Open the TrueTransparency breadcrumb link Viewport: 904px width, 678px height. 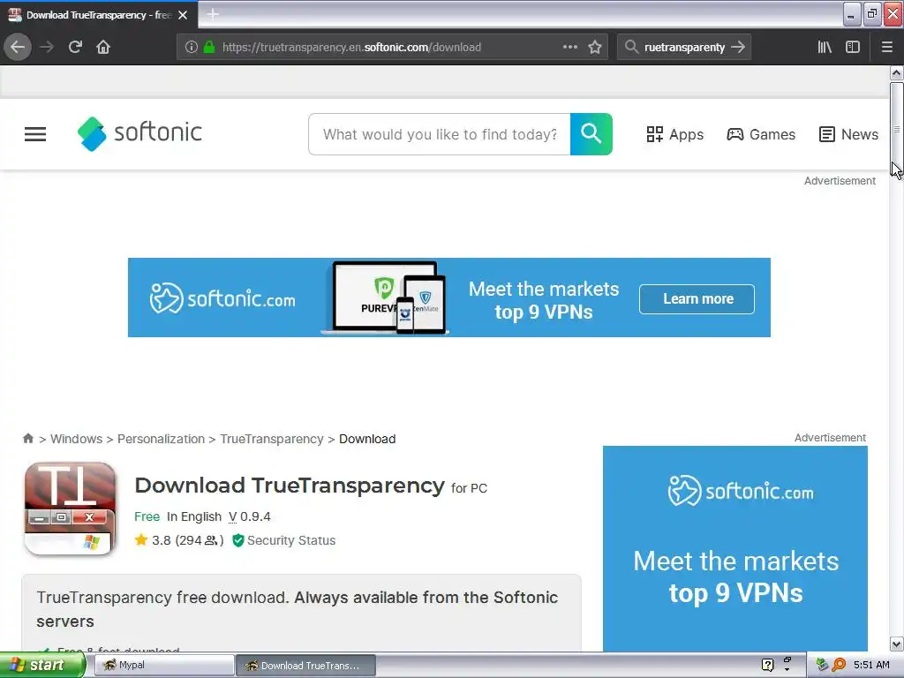pos(272,439)
